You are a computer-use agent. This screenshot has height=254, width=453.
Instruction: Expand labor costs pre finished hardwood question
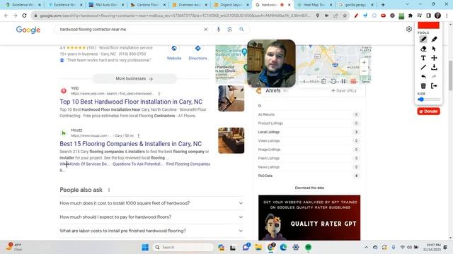[x=151, y=231]
